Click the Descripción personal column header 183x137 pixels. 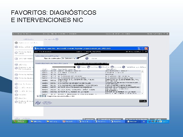pos(67,69)
